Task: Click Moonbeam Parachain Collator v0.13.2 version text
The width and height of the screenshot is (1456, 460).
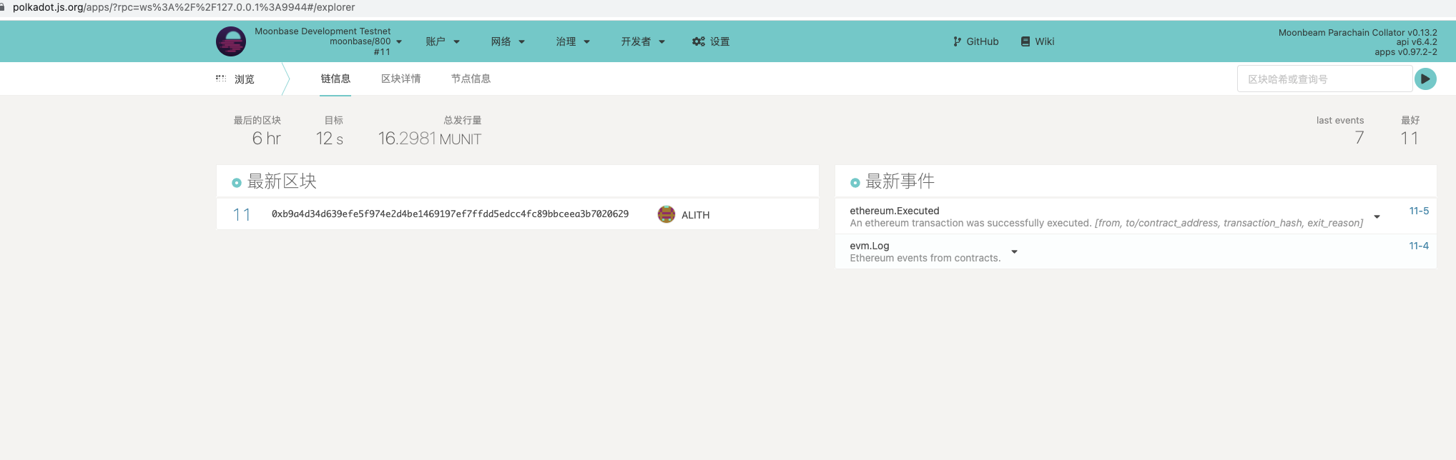Action: (x=1357, y=32)
